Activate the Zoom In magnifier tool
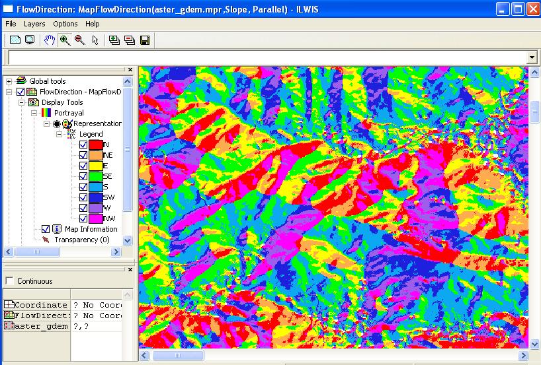The image size is (541, 365). [x=65, y=40]
